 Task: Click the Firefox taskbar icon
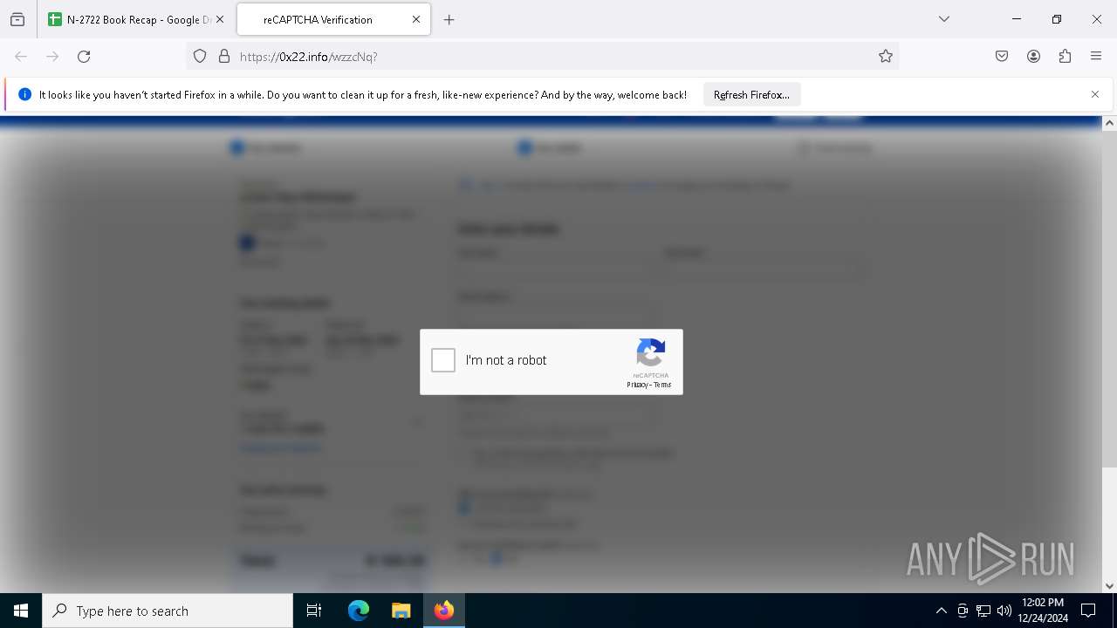click(x=444, y=611)
